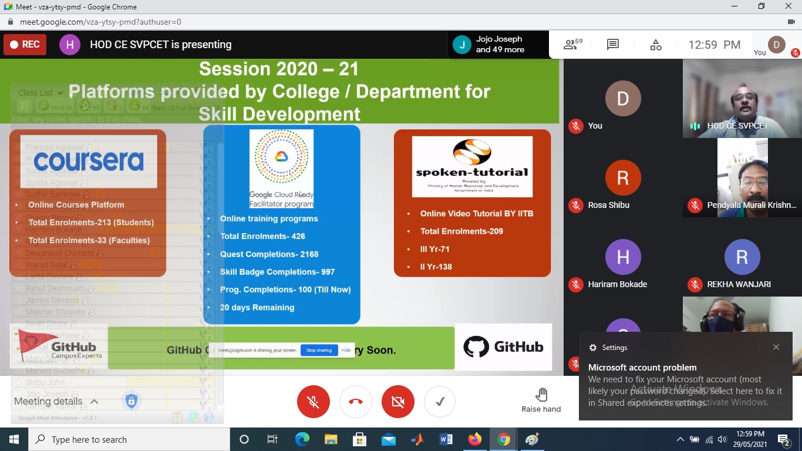Launch Microsoft Edge from taskbar
The image size is (802, 451).
(x=302, y=439)
